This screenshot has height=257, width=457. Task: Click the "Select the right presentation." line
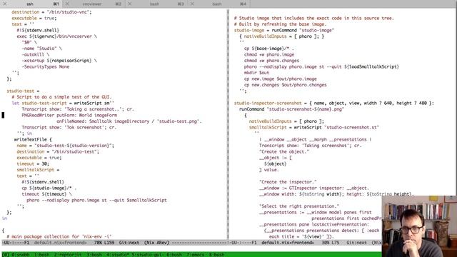click(x=299, y=206)
